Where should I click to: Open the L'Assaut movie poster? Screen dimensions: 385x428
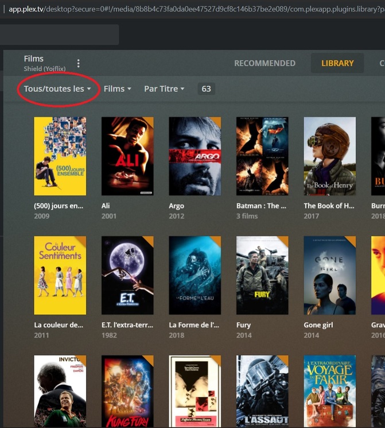click(262, 391)
